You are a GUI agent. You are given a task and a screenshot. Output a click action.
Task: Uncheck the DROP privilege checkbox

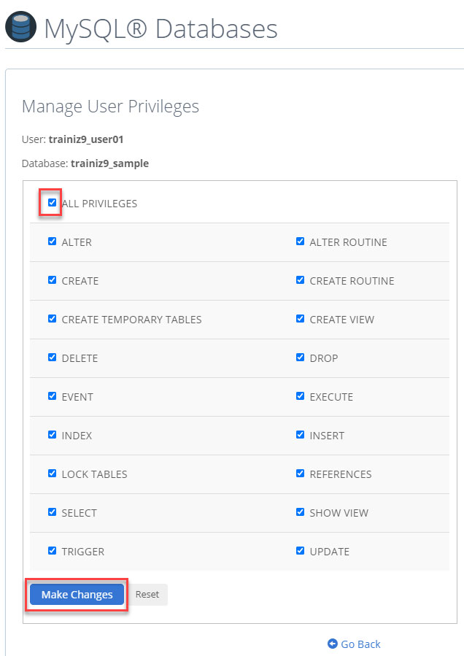(x=300, y=358)
